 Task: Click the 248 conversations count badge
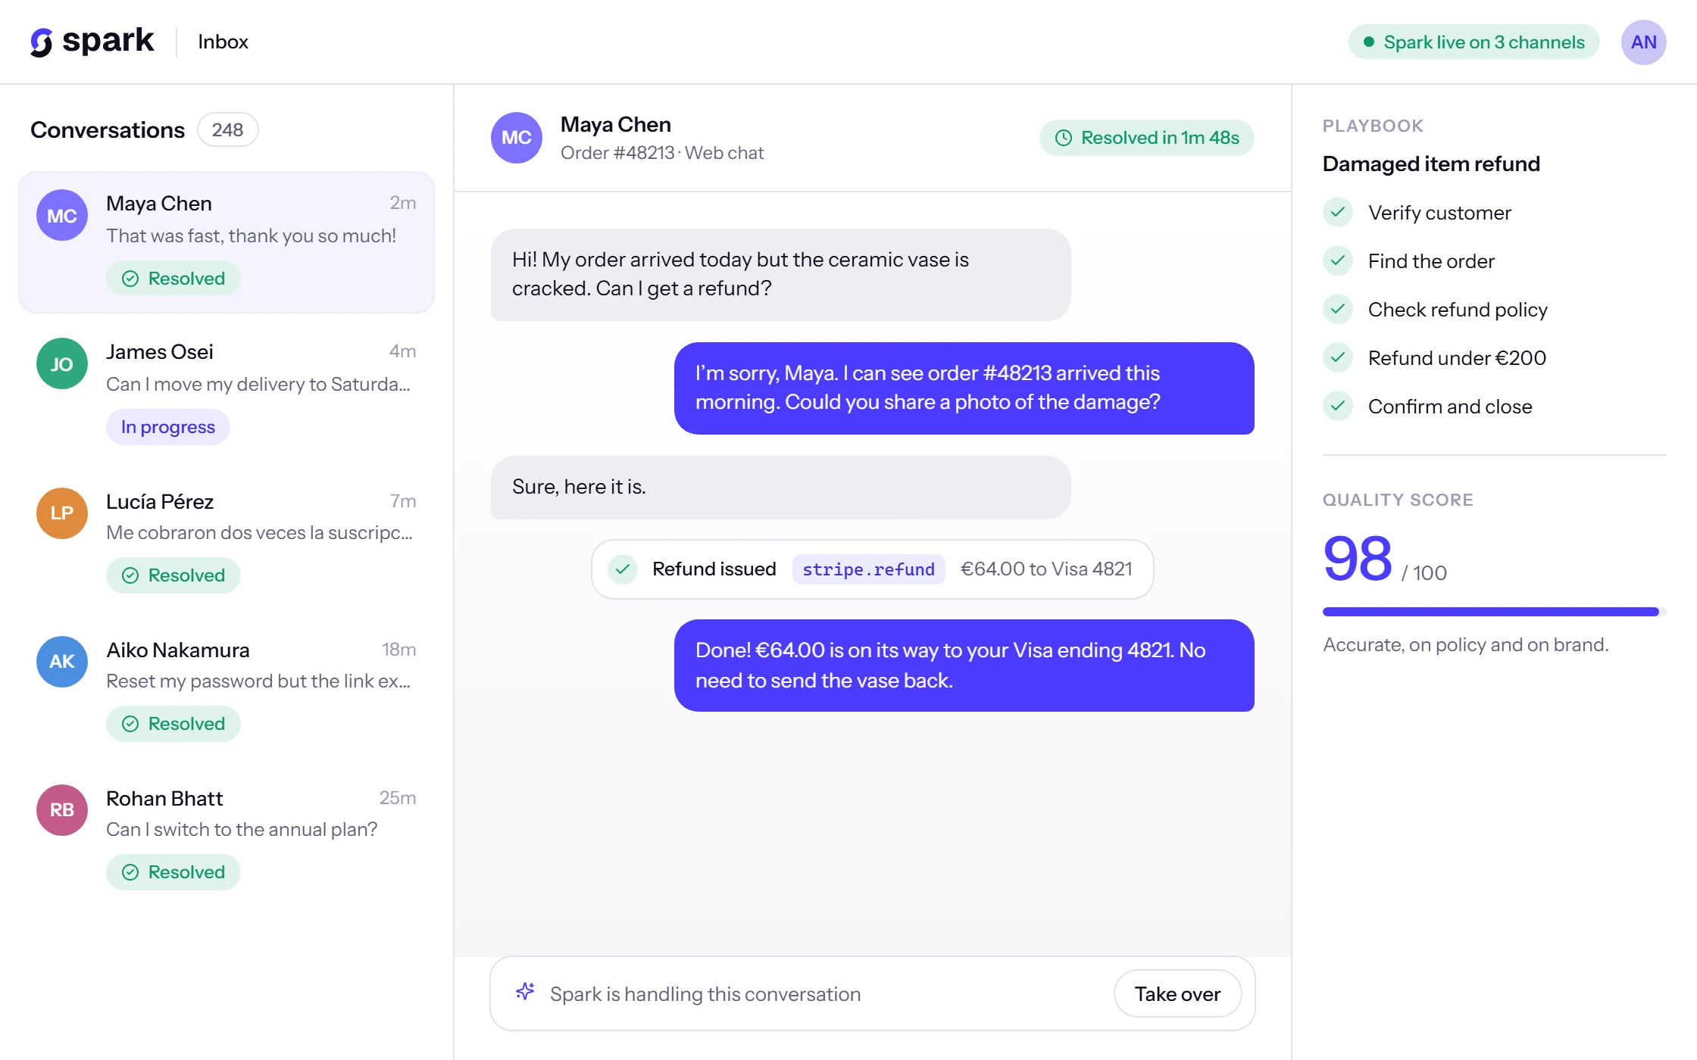pos(227,130)
